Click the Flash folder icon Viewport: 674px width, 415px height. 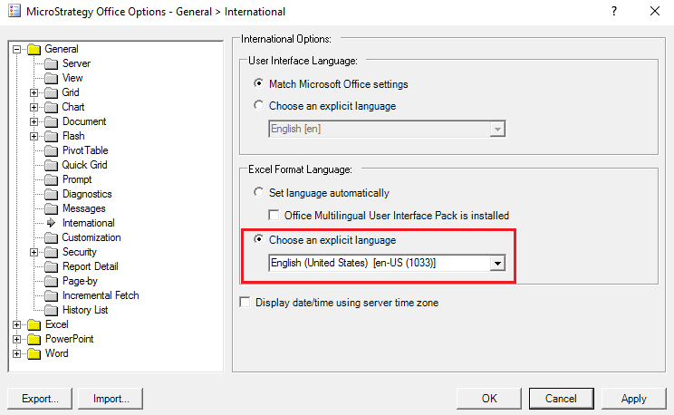(51, 136)
